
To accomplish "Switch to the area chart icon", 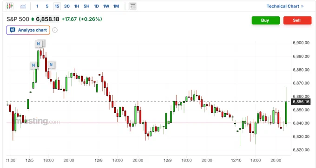I will [x=23, y=6].
